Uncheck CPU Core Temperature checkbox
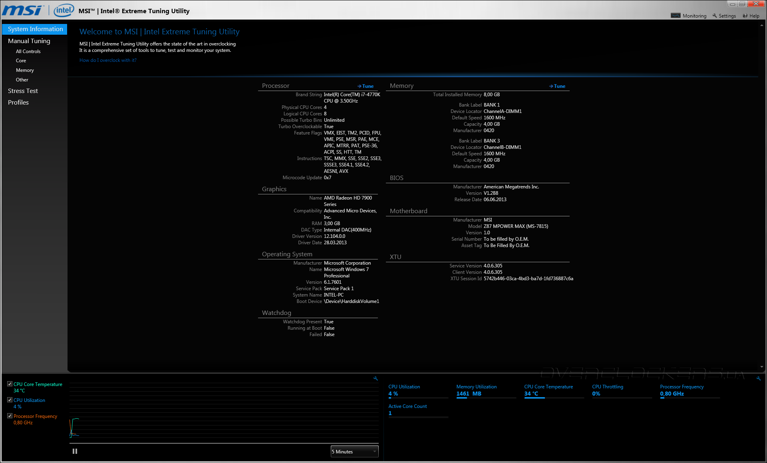This screenshot has width=767, height=463. coord(10,384)
